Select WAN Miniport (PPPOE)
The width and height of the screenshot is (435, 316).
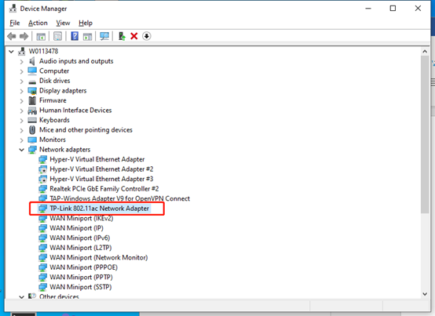(x=83, y=267)
